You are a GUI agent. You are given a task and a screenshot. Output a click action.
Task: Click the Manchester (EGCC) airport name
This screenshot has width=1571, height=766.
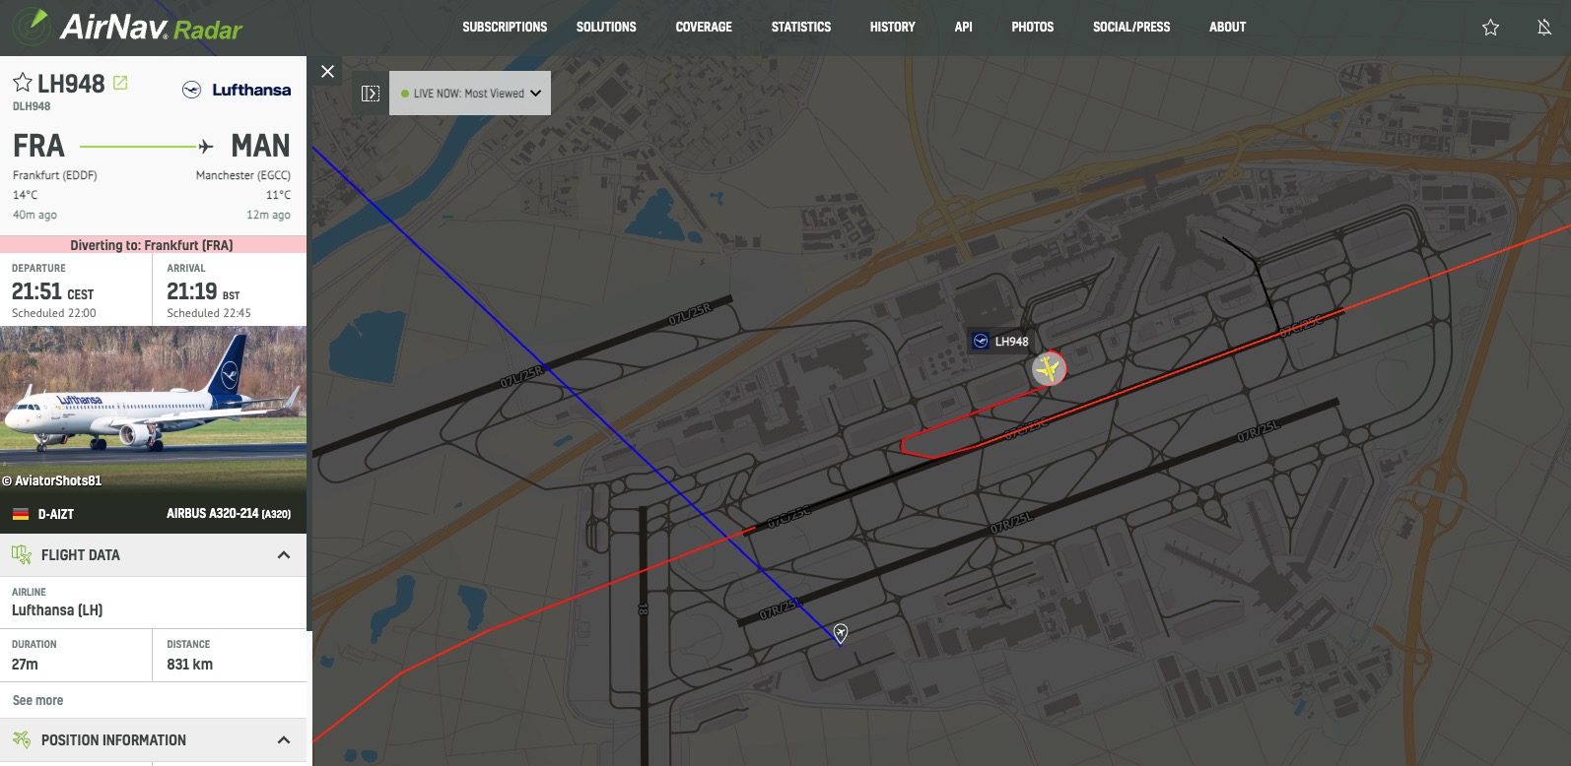(243, 175)
